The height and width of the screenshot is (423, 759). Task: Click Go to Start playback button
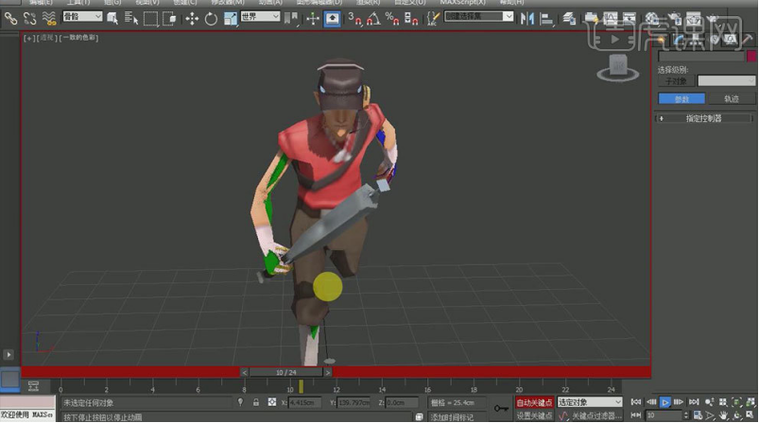[x=635, y=401]
